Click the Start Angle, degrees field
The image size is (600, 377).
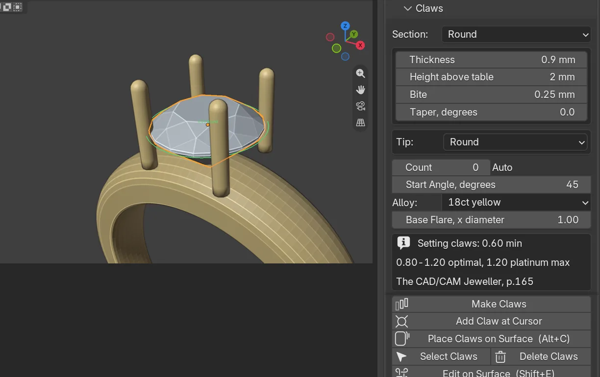coord(491,185)
